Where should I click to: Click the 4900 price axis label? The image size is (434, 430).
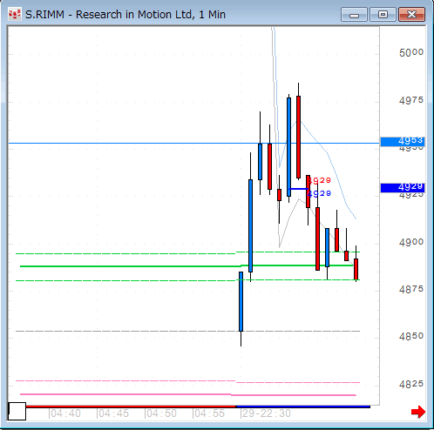411,242
